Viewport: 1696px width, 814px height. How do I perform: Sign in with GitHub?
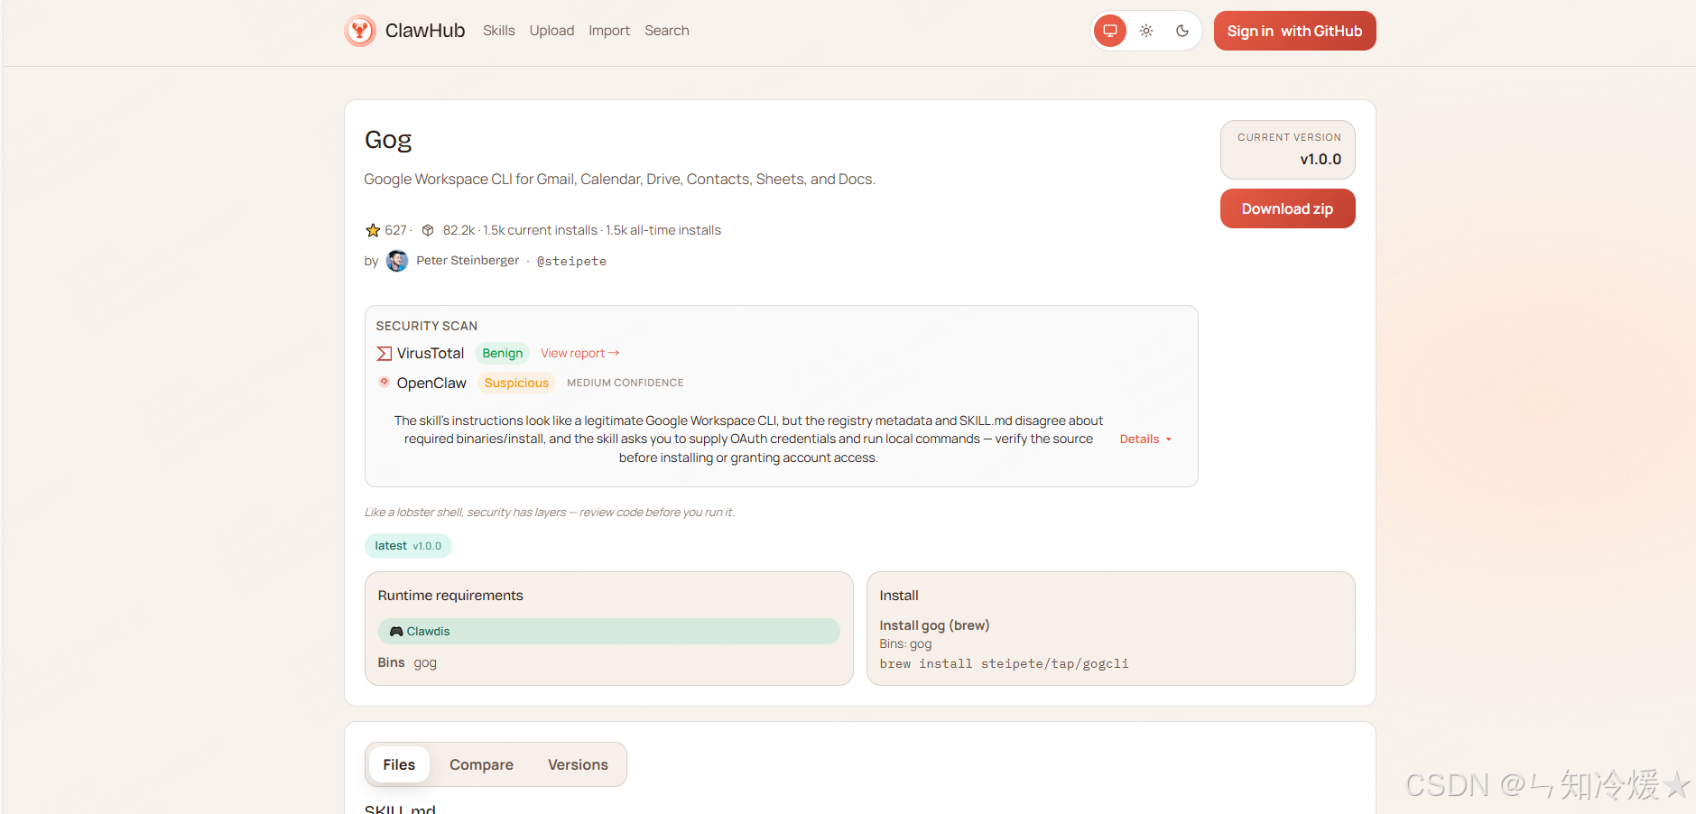[1294, 31]
